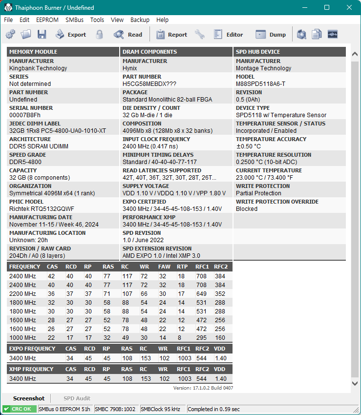Click the '2200 MHz' frequency row
Image resolution: width=361 pixels, height=415 pixels.
[x=120, y=294]
